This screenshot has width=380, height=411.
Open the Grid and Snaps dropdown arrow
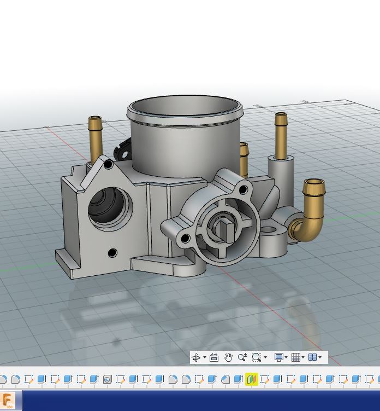click(303, 358)
